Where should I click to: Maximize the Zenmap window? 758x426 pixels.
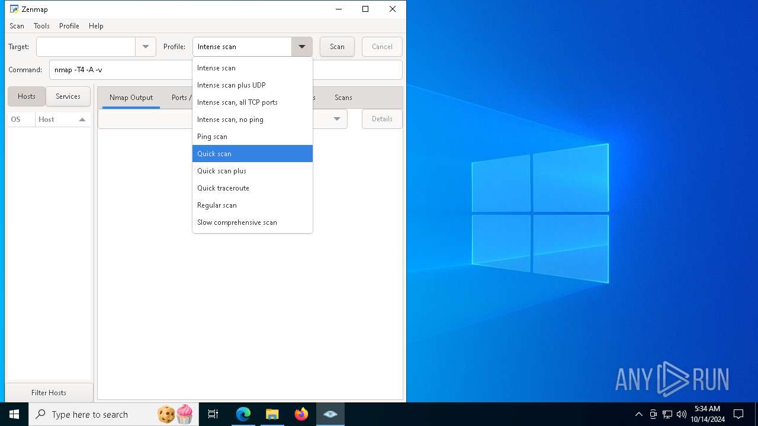(x=365, y=9)
